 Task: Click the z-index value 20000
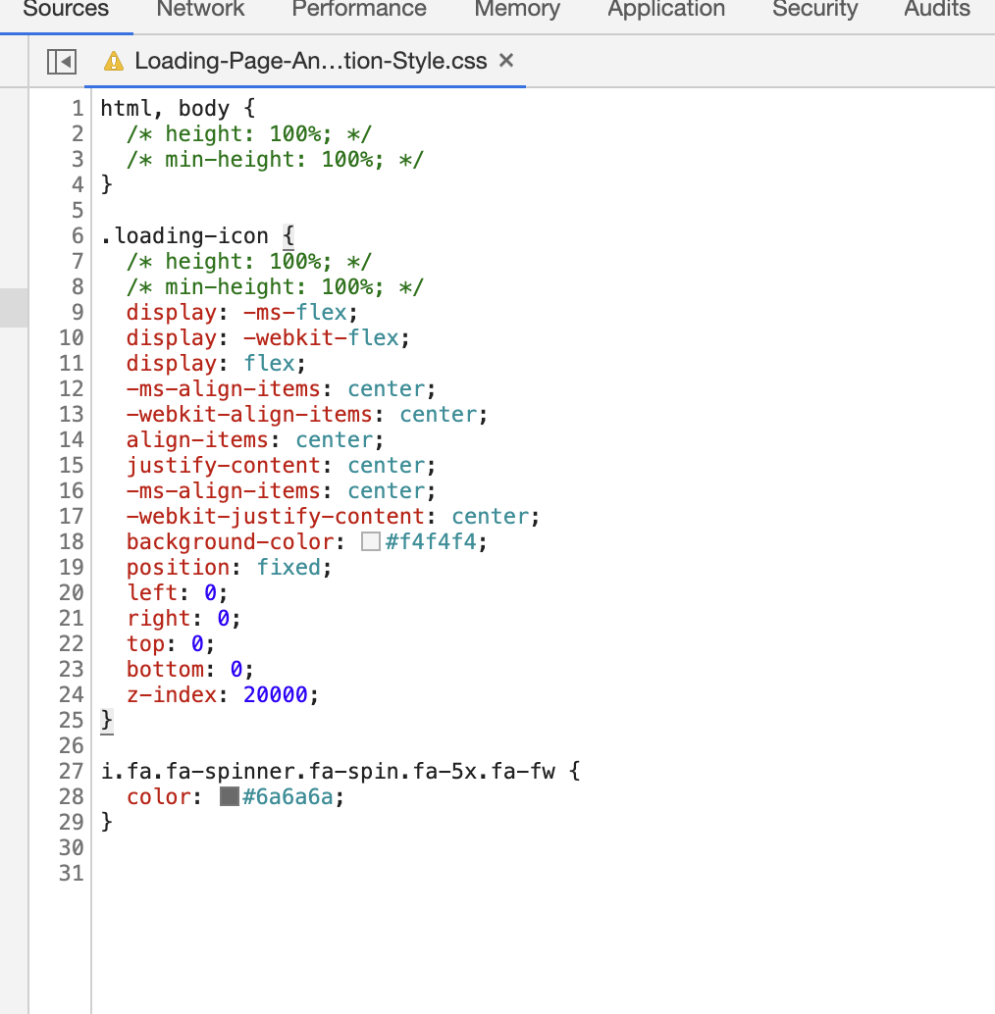click(x=282, y=695)
